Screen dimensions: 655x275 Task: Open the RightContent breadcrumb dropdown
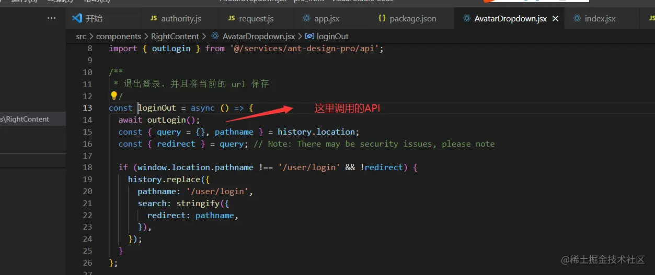(x=175, y=37)
